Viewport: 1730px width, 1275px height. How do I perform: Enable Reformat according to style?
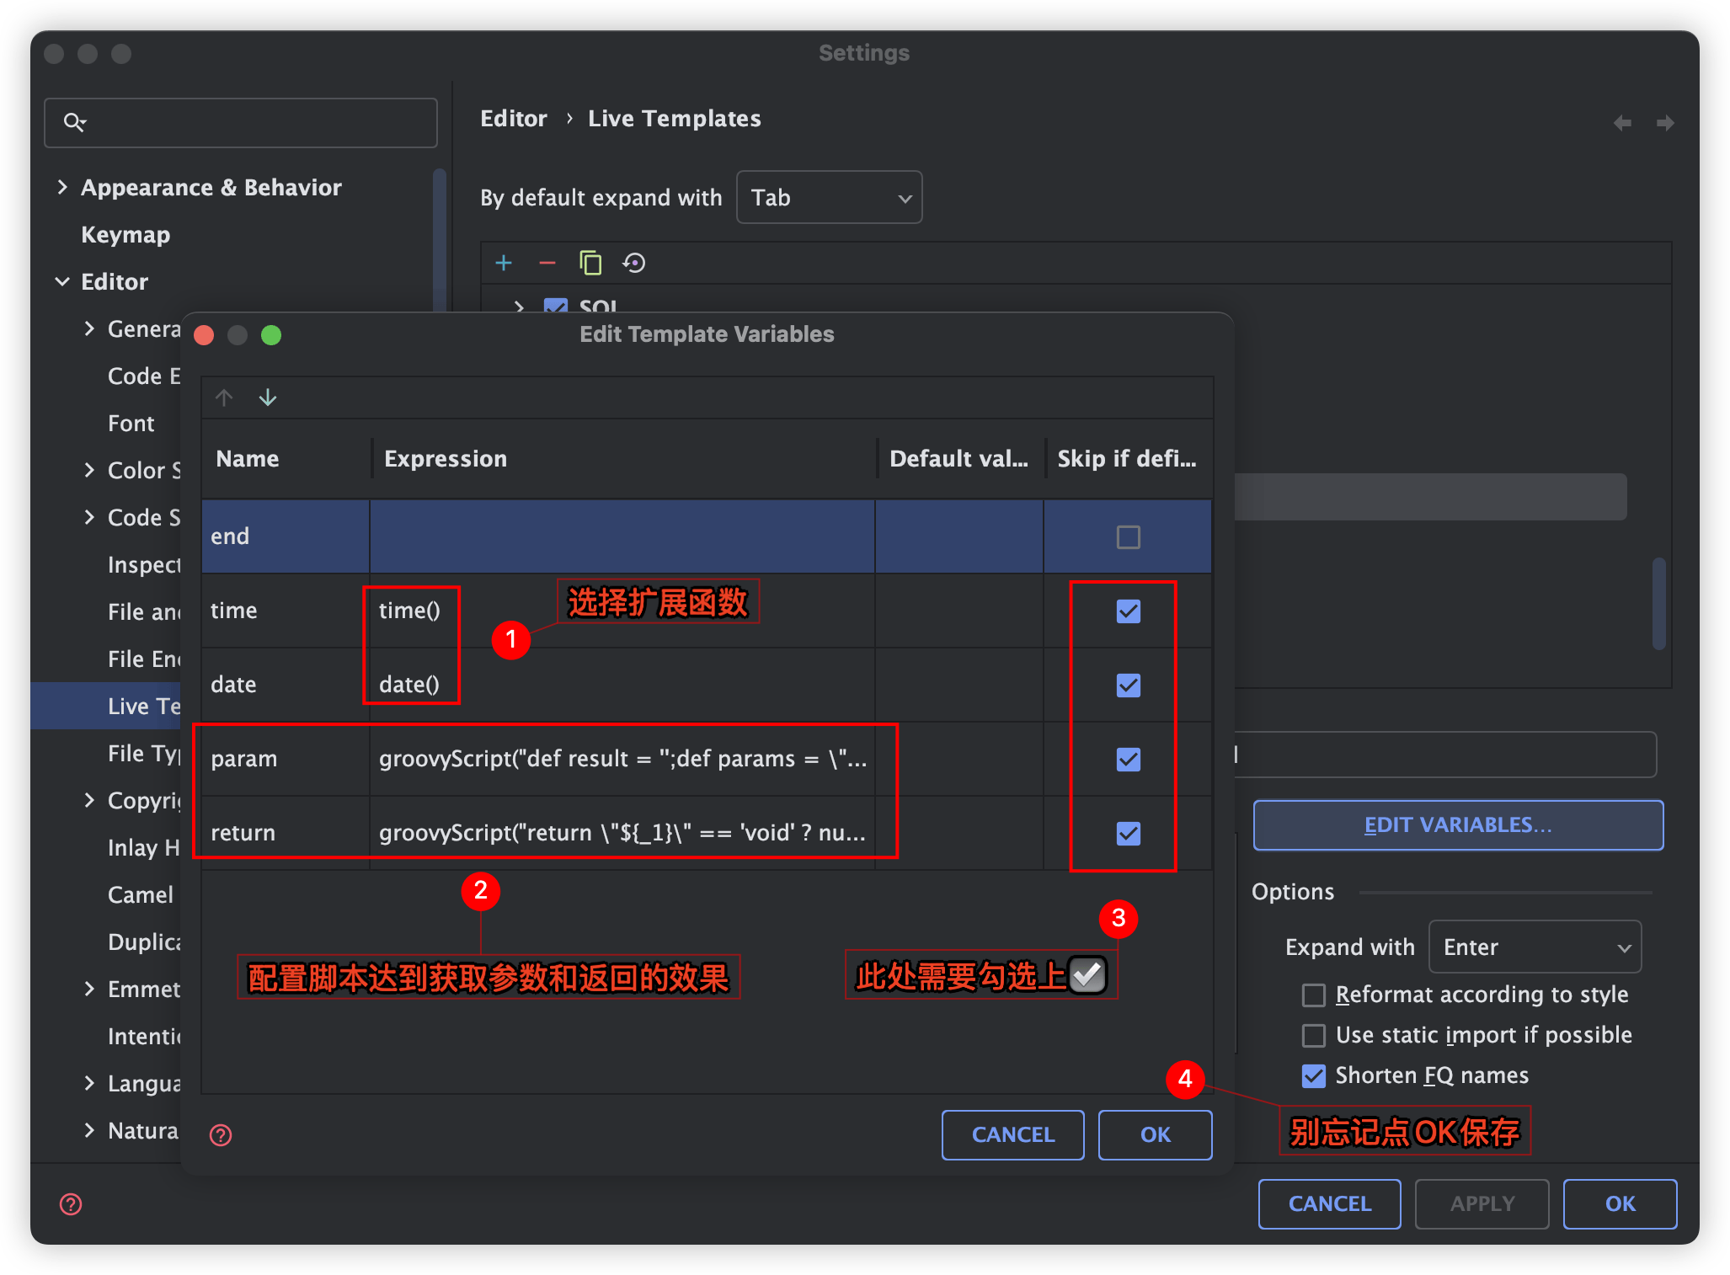(1314, 995)
